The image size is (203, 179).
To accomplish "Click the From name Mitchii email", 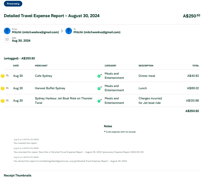I will tap(35, 32).
